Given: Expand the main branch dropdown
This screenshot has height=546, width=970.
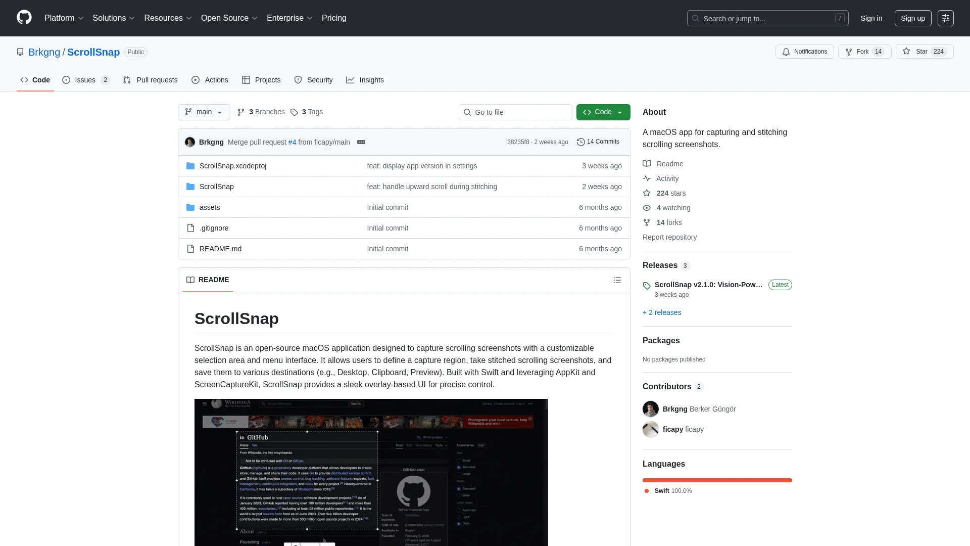Looking at the screenshot, I should click(204, 112).
